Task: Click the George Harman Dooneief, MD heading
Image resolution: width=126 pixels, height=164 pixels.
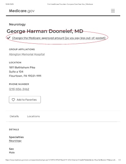Action: (45, 31)
